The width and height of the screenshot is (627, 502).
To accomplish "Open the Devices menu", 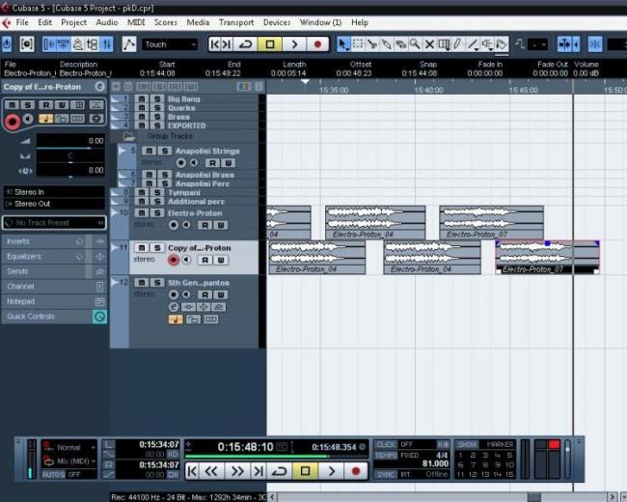I will coord(277,22).
